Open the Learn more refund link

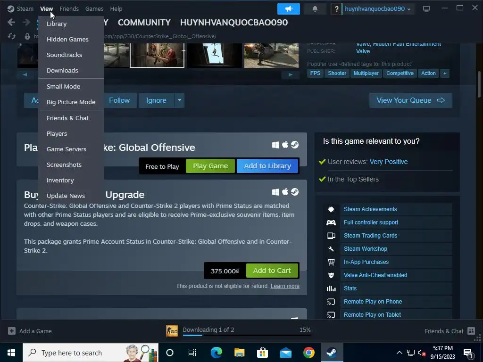(285, 286)
